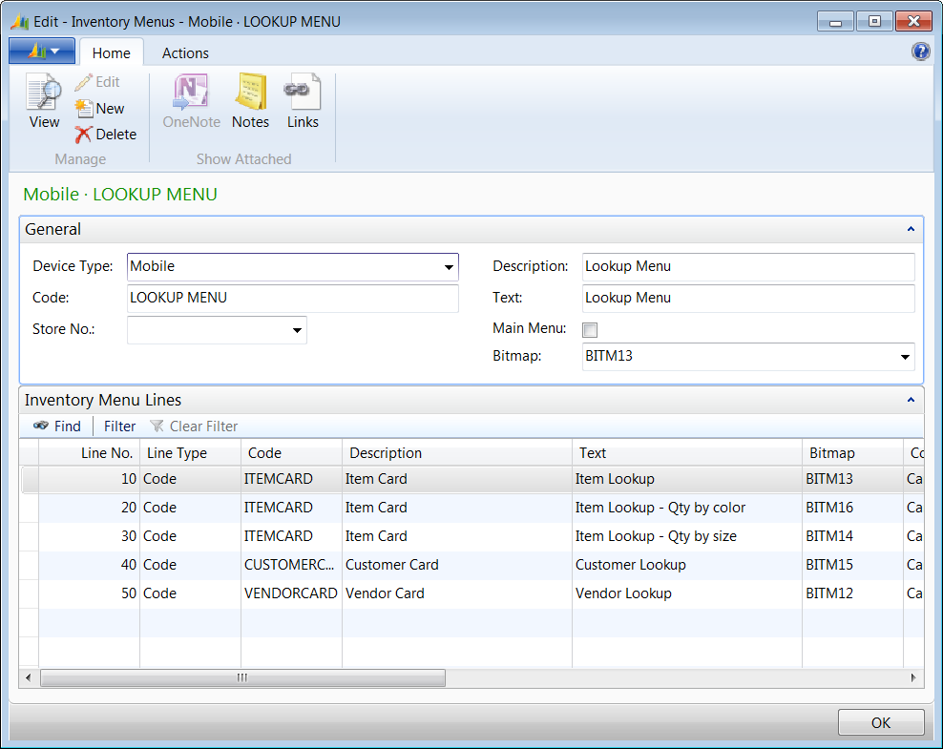Open the Bitmap dropdown list
Image resolution: width=943 pixels, height=749 pixels.
pos(904,357)
